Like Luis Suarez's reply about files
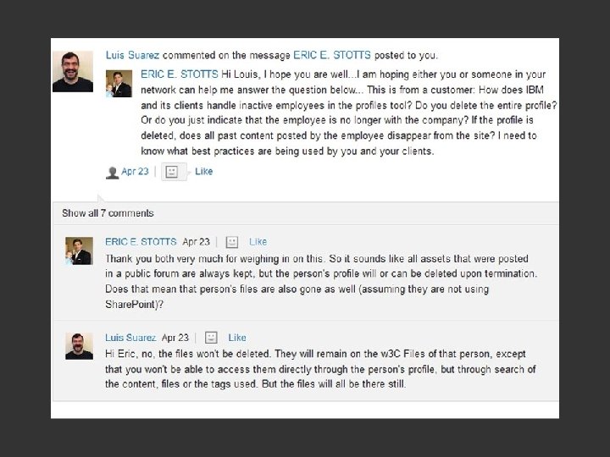 pos(237,338)
